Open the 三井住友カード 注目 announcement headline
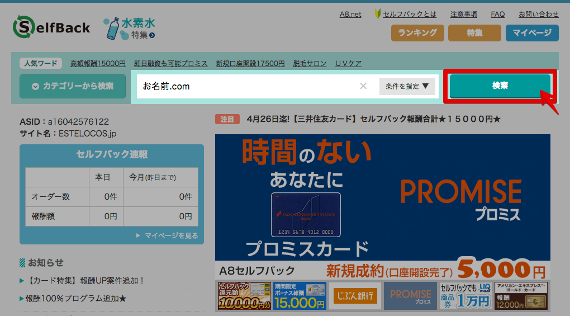Image resolution: width=570 pixels, height=316 pixels. [x=373, y=119]
